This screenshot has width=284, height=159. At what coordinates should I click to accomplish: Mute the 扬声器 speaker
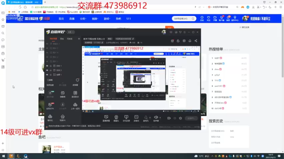pyautogui.click(x=156, y=118)
